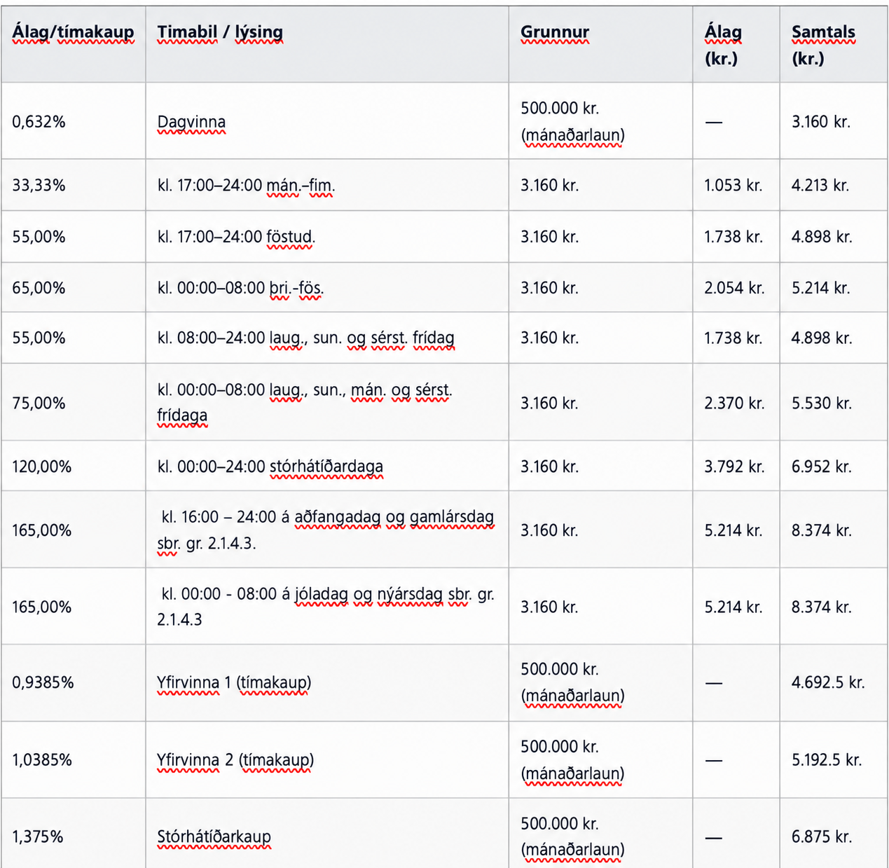The height and width of the screenshot is (868, 889).
Task: Click the Yfirvinna 1 (tímakaup) cell
Action: coord(327,683)
